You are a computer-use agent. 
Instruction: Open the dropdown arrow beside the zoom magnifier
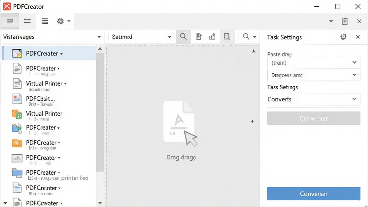tap(255, 37)
